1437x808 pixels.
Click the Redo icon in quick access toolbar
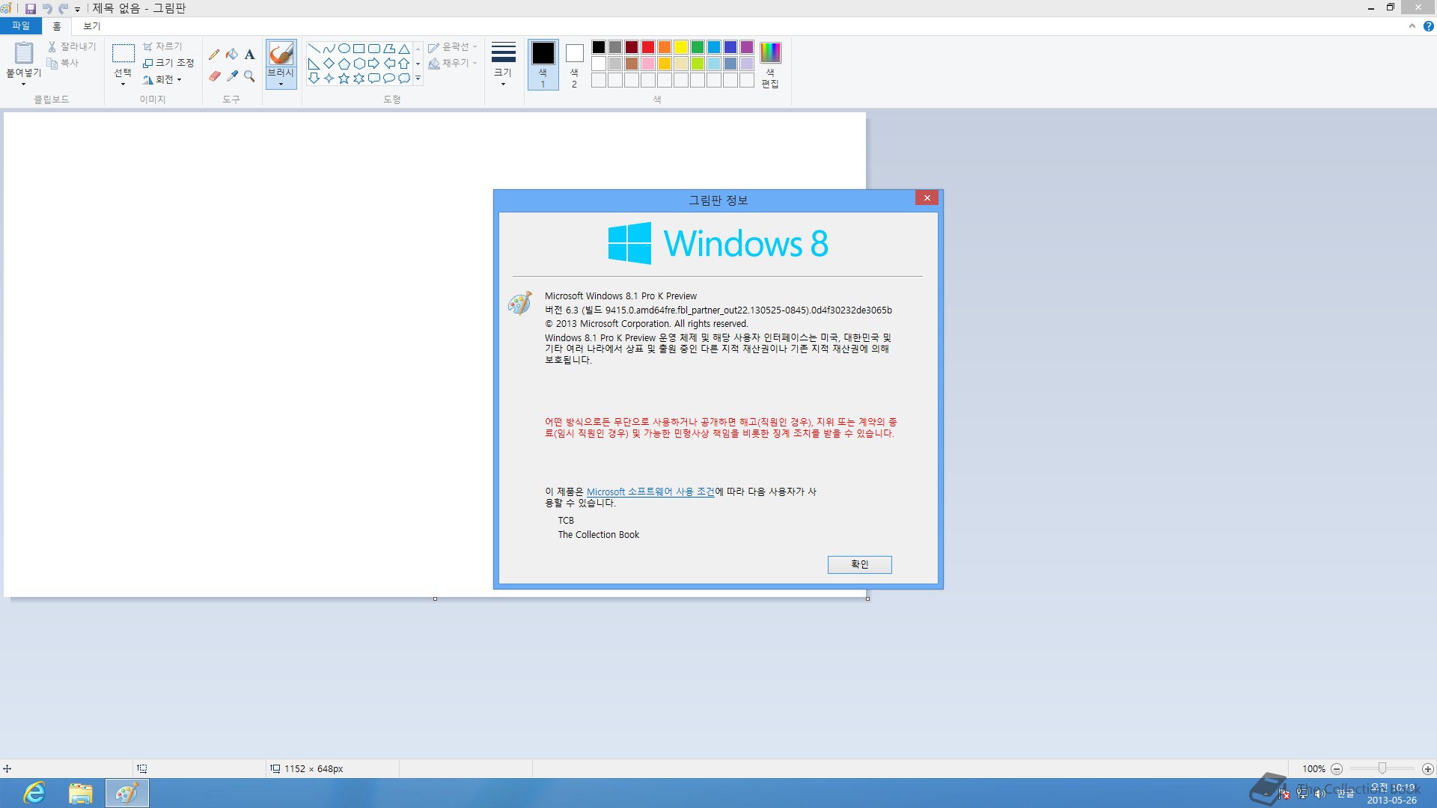coord(64,8)
